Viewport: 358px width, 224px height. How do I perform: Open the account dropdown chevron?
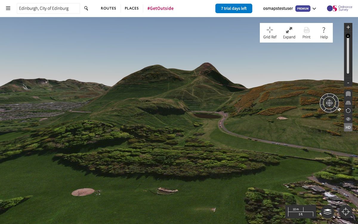pos(314,8)
